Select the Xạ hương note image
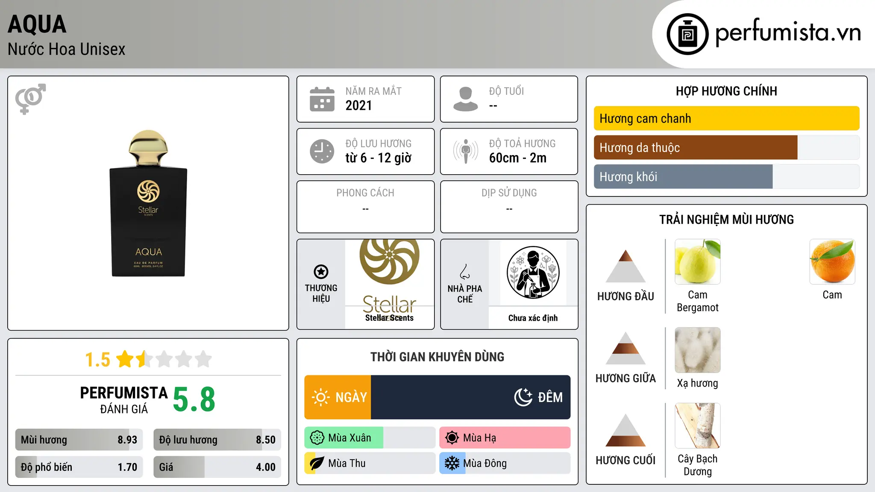 point(698,350)
